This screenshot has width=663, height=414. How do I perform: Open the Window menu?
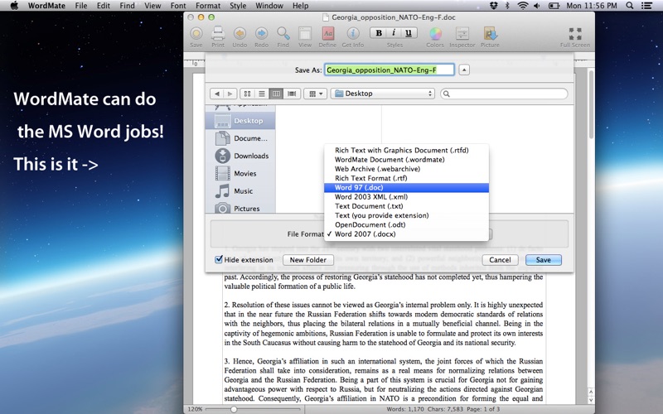pos(269,6)
